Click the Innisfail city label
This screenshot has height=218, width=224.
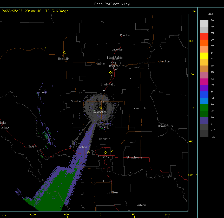(108, 84)
